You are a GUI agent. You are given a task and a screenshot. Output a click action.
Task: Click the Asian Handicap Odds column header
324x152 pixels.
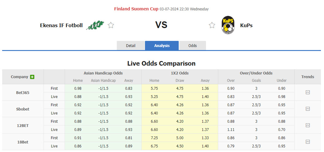(x=103, y=73)
